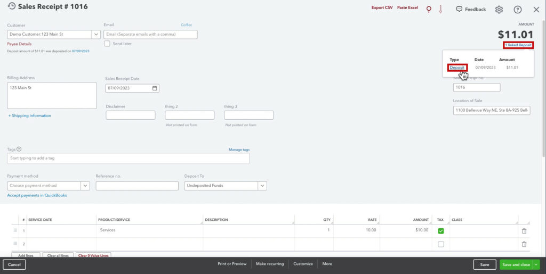Click the Reference no. input field
Viewport: 546px width, 274px height.
tap(137, 186)
